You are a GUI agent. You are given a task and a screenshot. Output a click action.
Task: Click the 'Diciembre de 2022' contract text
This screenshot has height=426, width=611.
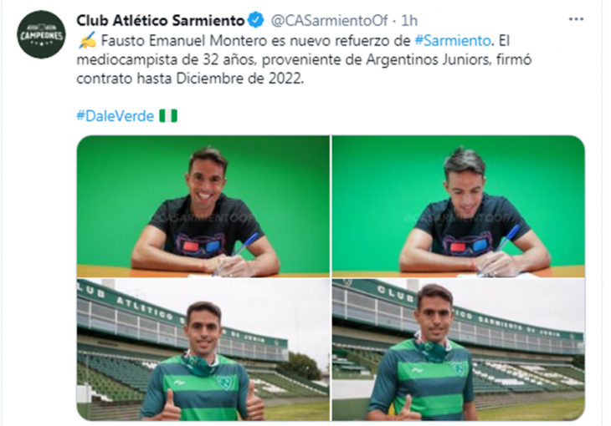[x=239, y=79]
